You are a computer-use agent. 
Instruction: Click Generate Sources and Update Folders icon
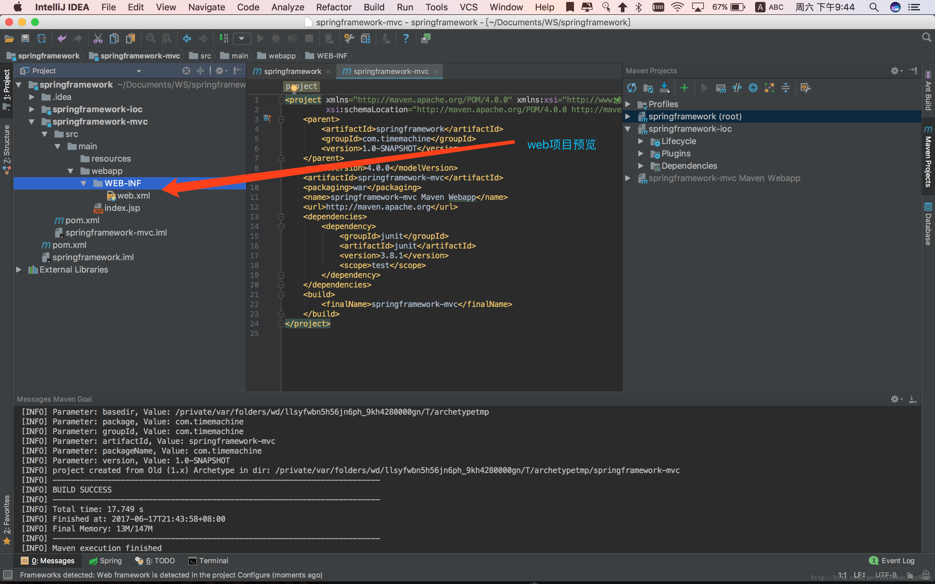point(648,88)
